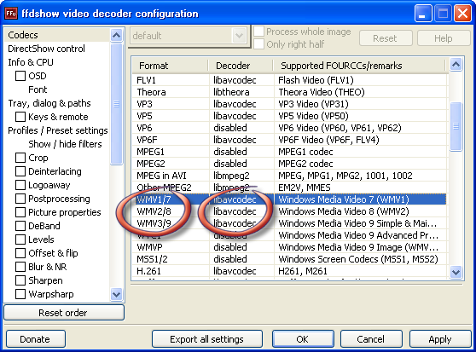This screenshot has height=352, width=476.
Task: Click the ffdshow icon in the title bar
Action: click(x=11, y=14)
